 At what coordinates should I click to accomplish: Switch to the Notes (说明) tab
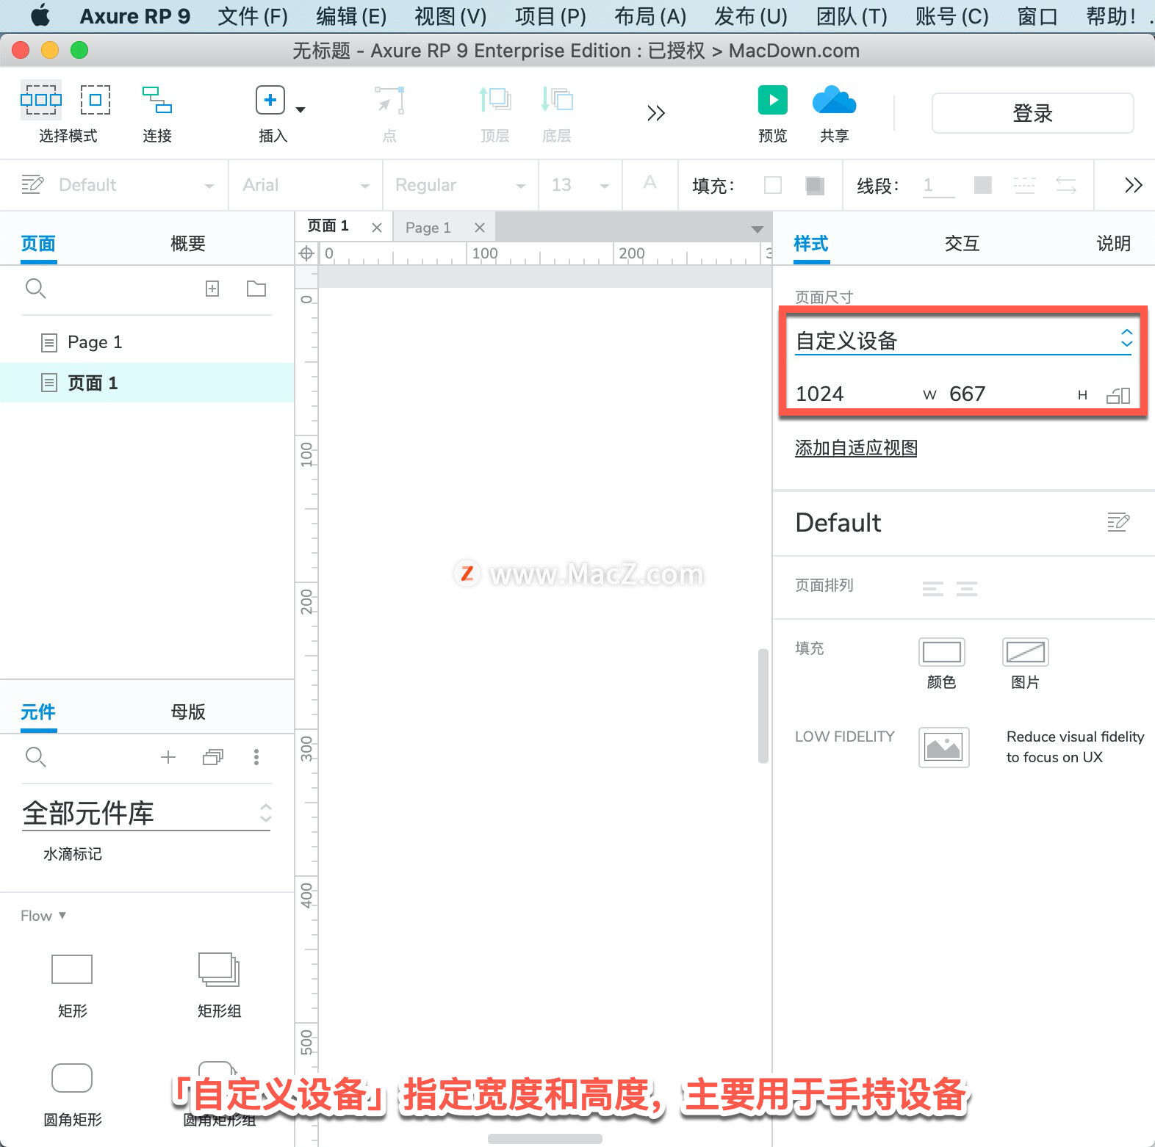coord(1114,243)
